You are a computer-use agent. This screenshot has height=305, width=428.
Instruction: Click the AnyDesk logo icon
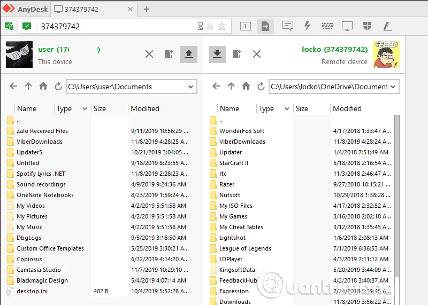(9, 9)
